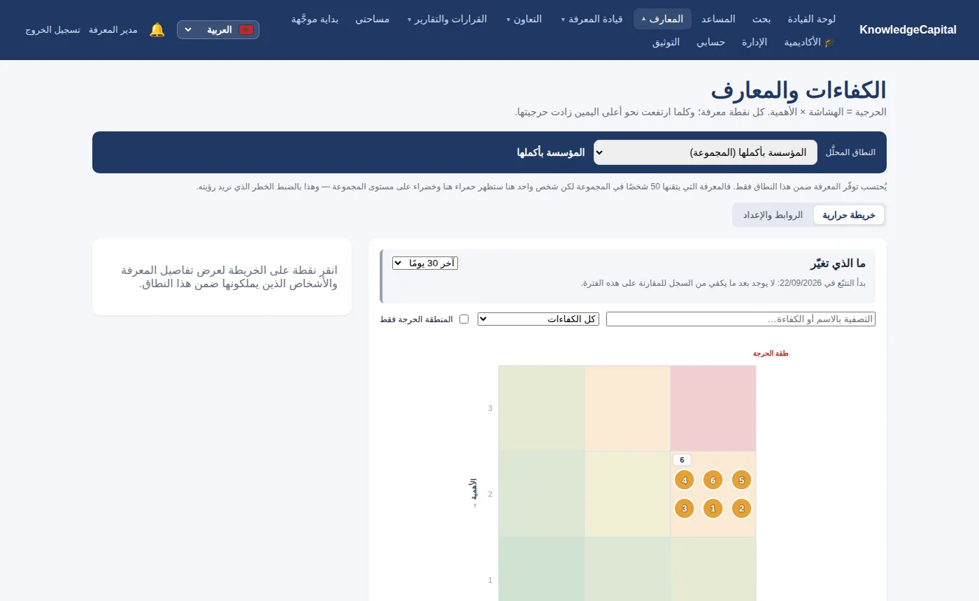Open the الإدارة navigation item
979x601 pixels.
pos(754,42)
